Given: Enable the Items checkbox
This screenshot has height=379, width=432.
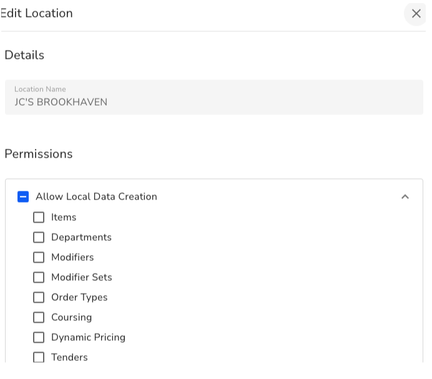Looking at the screenshot, I should point(39,218).
